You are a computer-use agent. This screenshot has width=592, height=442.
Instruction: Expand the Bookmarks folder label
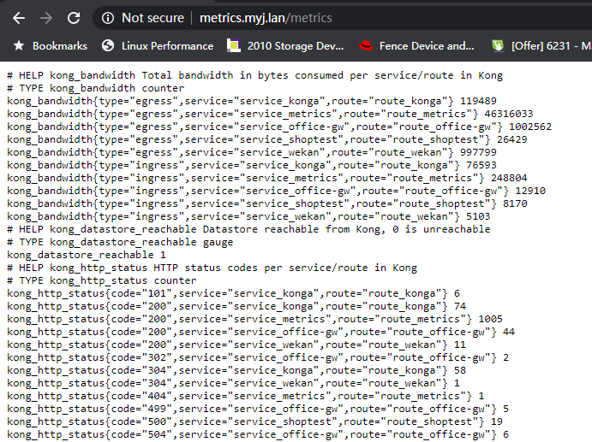tap(60, 45)
